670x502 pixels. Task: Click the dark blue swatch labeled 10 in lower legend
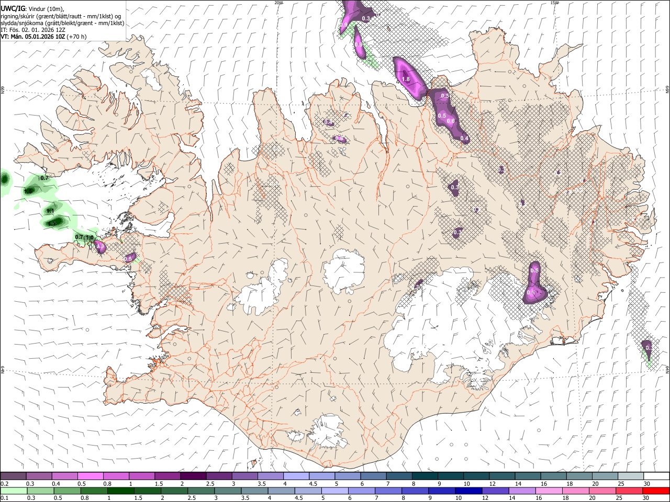[468, 490]
